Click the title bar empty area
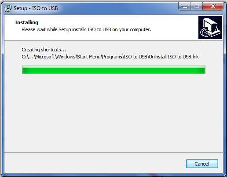Viewport: 227px width, 177px height. coord(117,8)
